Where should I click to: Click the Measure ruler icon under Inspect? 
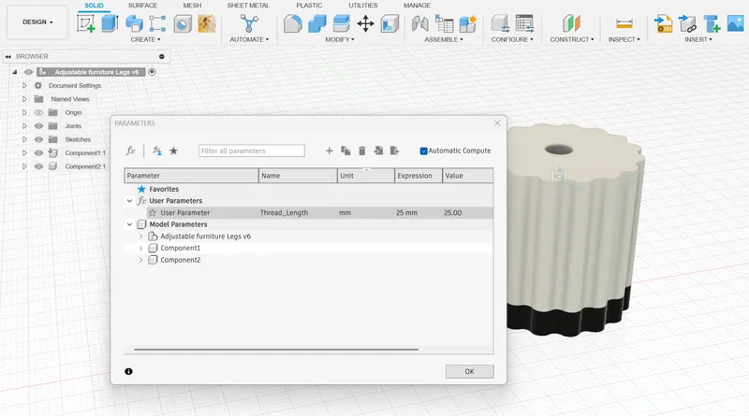[624, 22]
